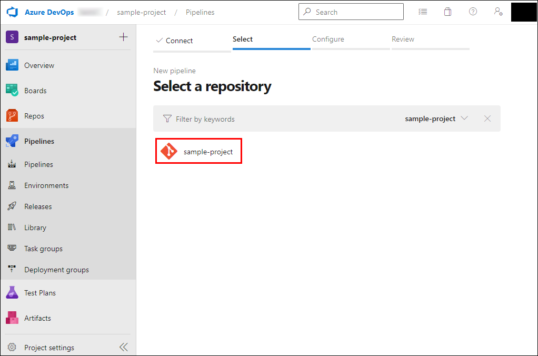Open the work items list icon

coord(423,12)
